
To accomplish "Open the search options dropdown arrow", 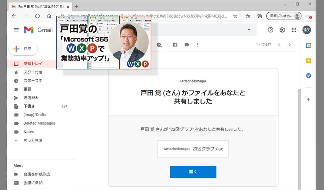I will (x=249, y=30).
